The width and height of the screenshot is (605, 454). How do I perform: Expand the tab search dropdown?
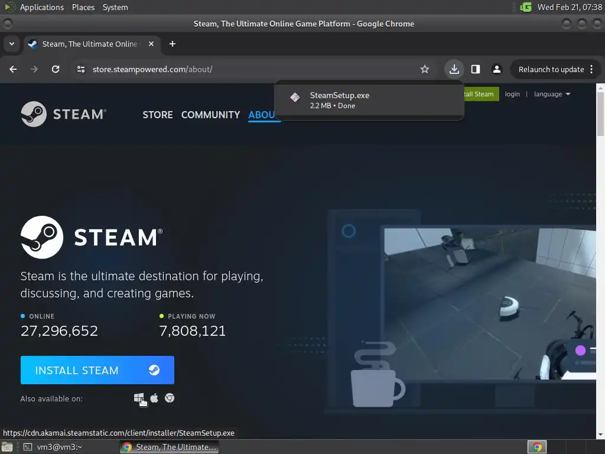click(12, 44)
